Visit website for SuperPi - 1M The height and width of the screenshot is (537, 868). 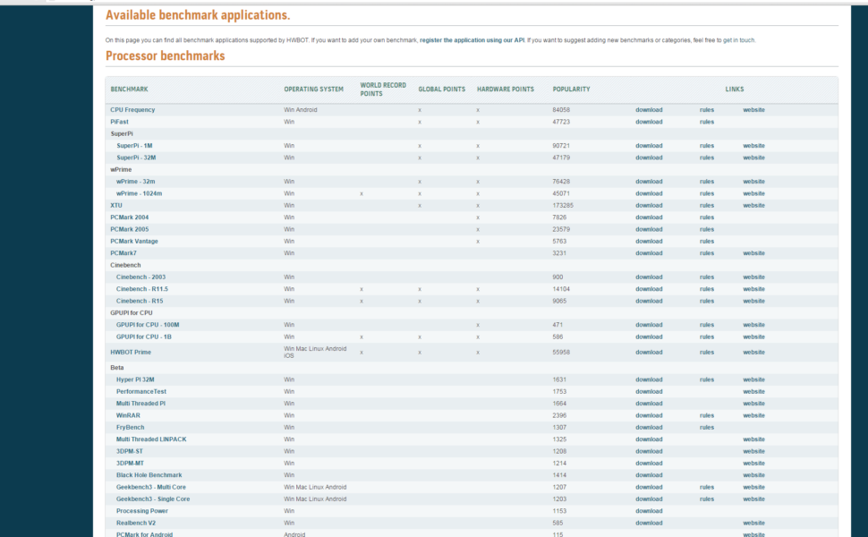753,146
